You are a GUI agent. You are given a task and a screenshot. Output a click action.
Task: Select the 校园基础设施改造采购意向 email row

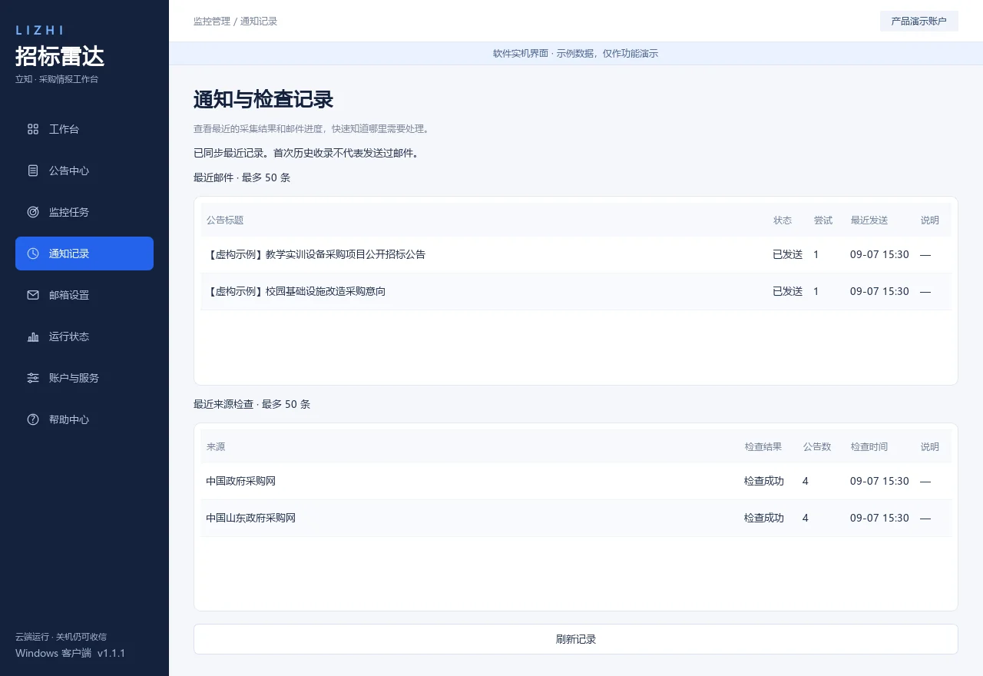(x=576, y=291)
